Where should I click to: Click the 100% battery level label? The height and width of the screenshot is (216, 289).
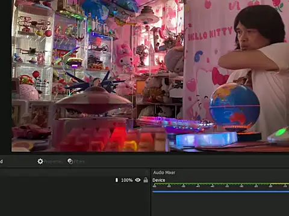[x=126, y=180]
